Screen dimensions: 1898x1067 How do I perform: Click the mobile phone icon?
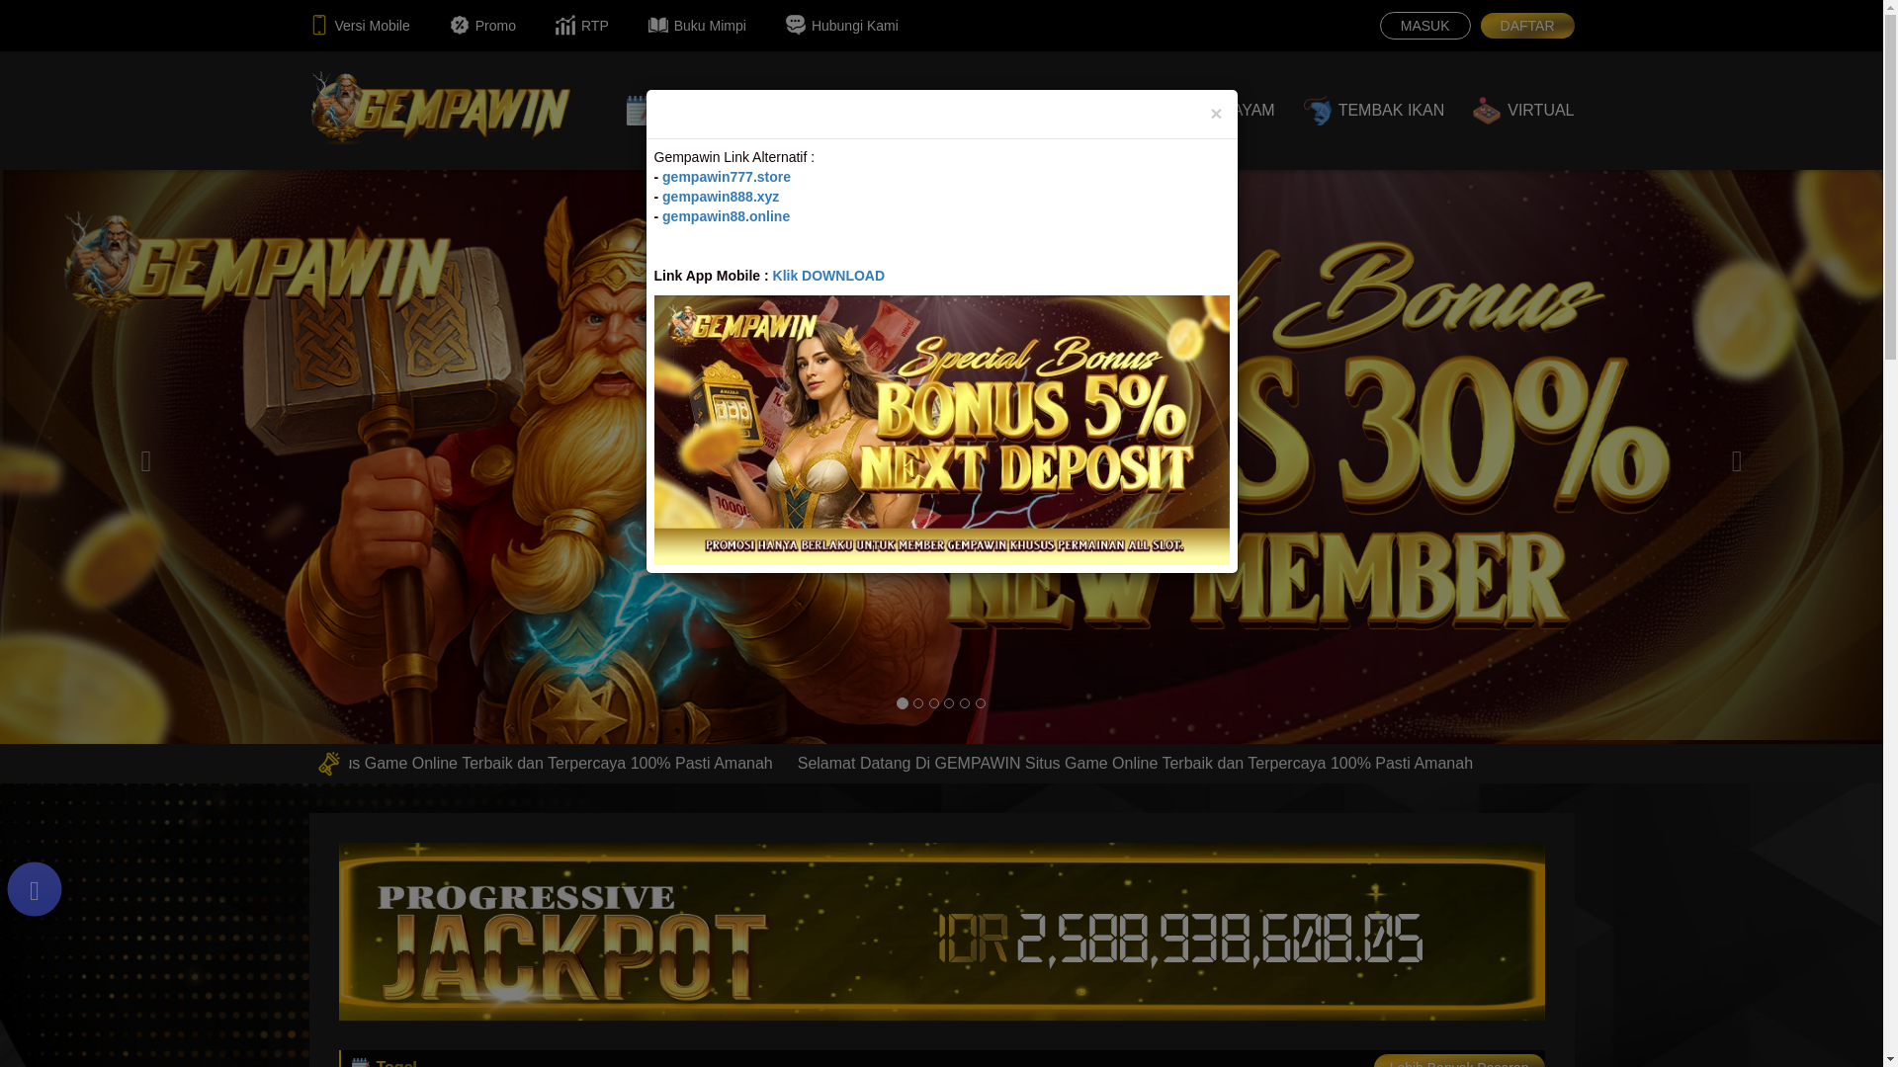tap(319, 25)
